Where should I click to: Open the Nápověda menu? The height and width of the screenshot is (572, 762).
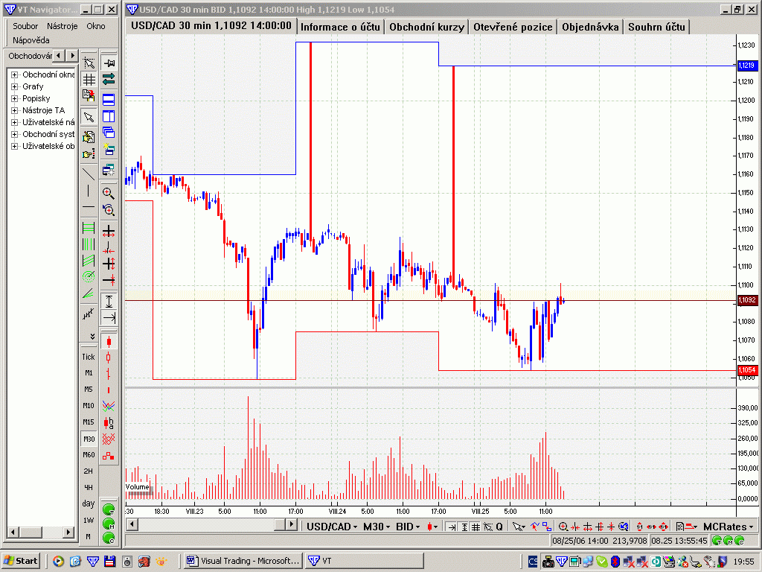click(31, 40)
